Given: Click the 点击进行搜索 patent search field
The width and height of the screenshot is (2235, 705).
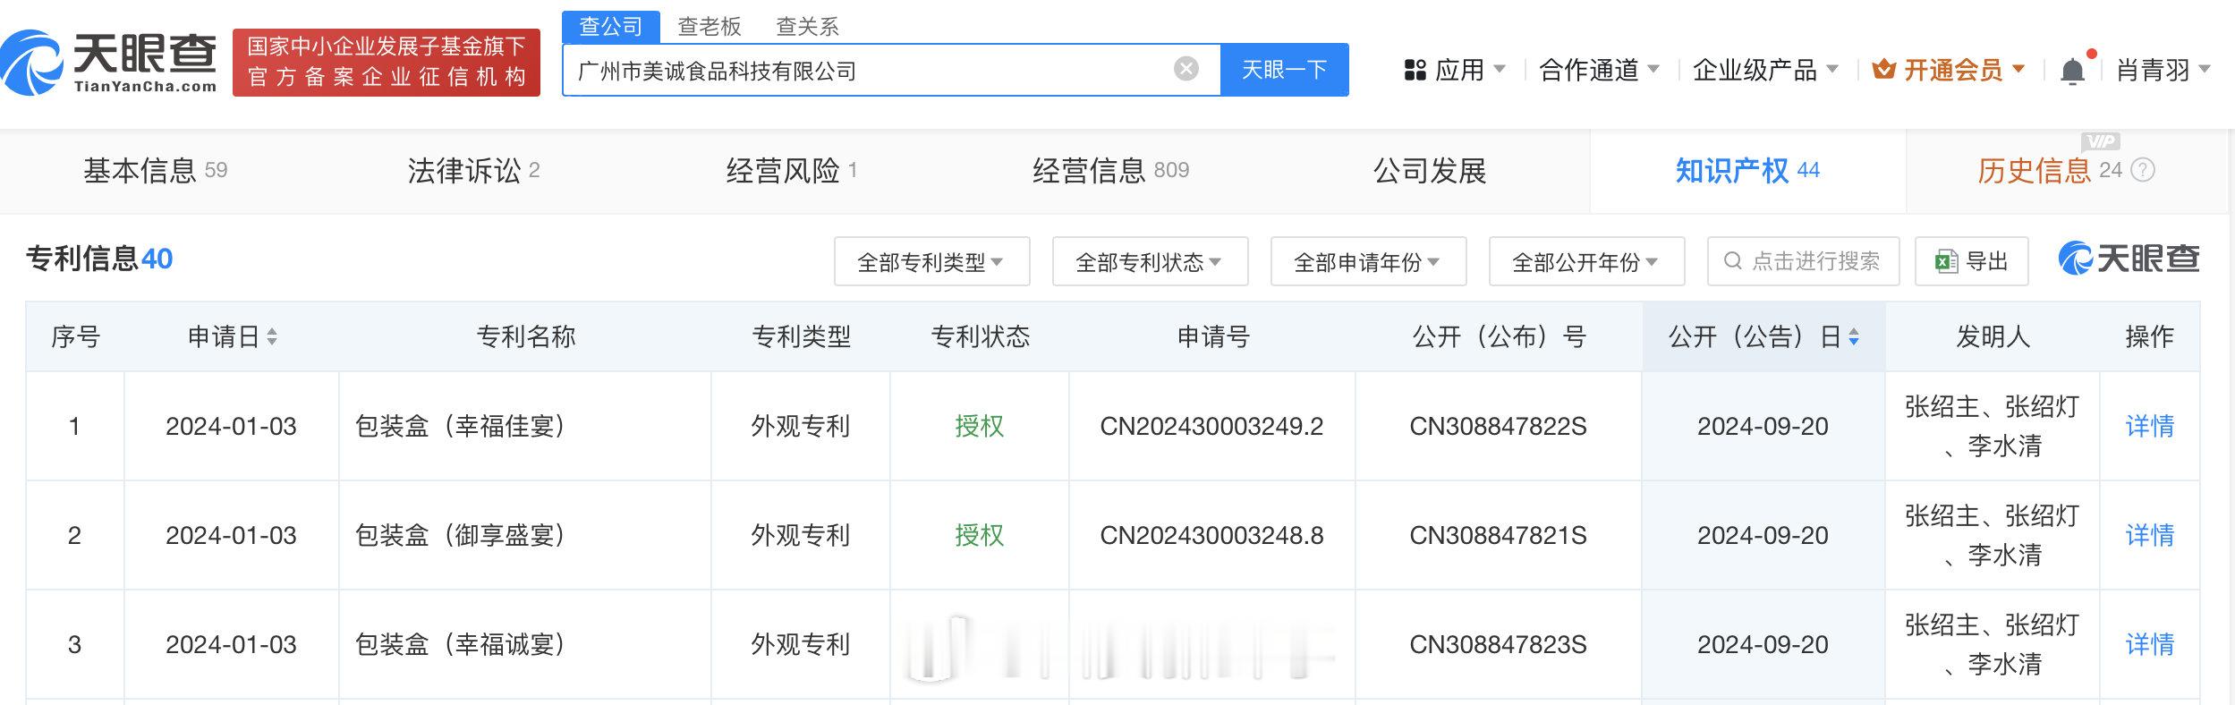Looking at the screenshot, I should [x=1803, y=261].
